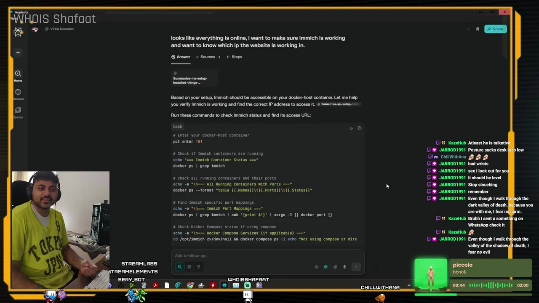
Task: Click the piccolo now-playing album art
Action: pyautogui.click(x=431, y=275)
